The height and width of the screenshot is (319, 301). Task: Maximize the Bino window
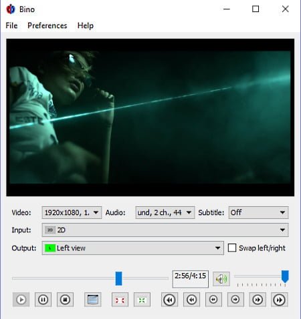[x=256, y=9]
